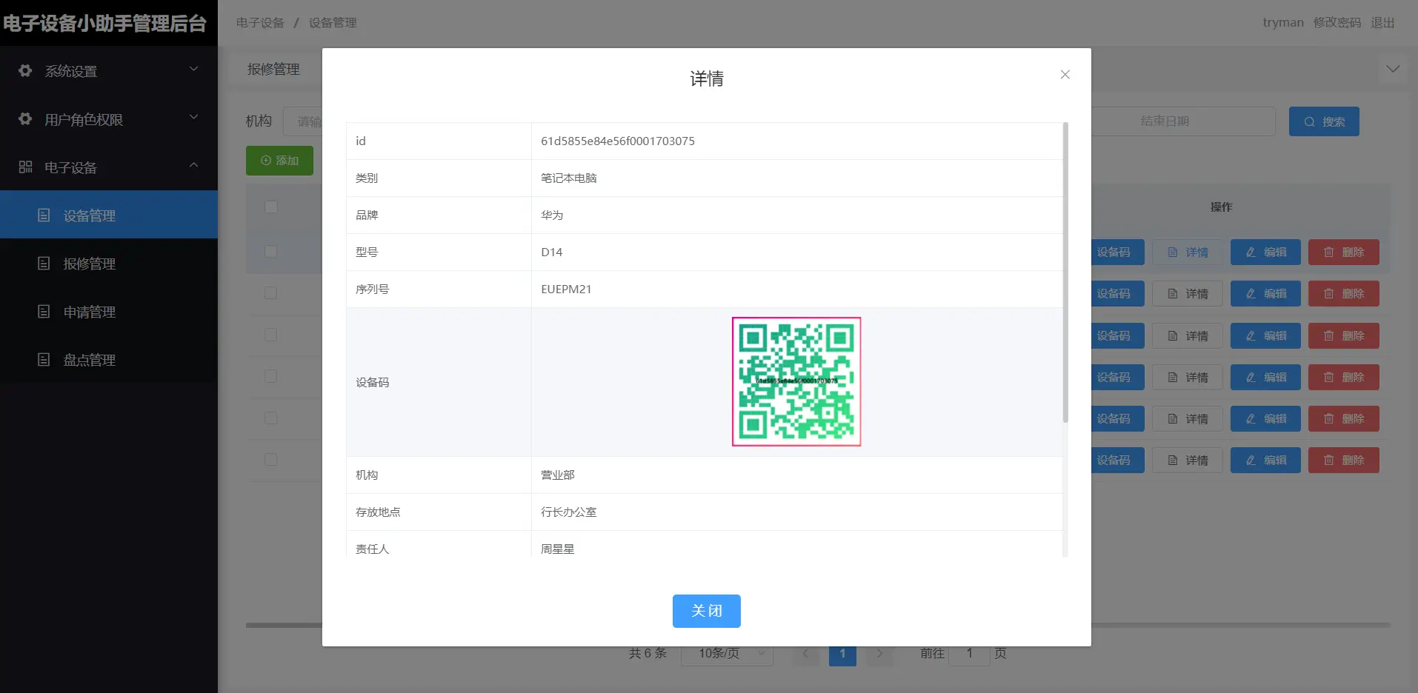
Task: Open 报修管理 in the sidebar
Action: point(109,263)
